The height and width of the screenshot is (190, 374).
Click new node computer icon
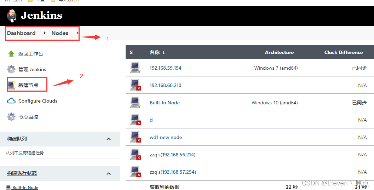click(12, 85)
